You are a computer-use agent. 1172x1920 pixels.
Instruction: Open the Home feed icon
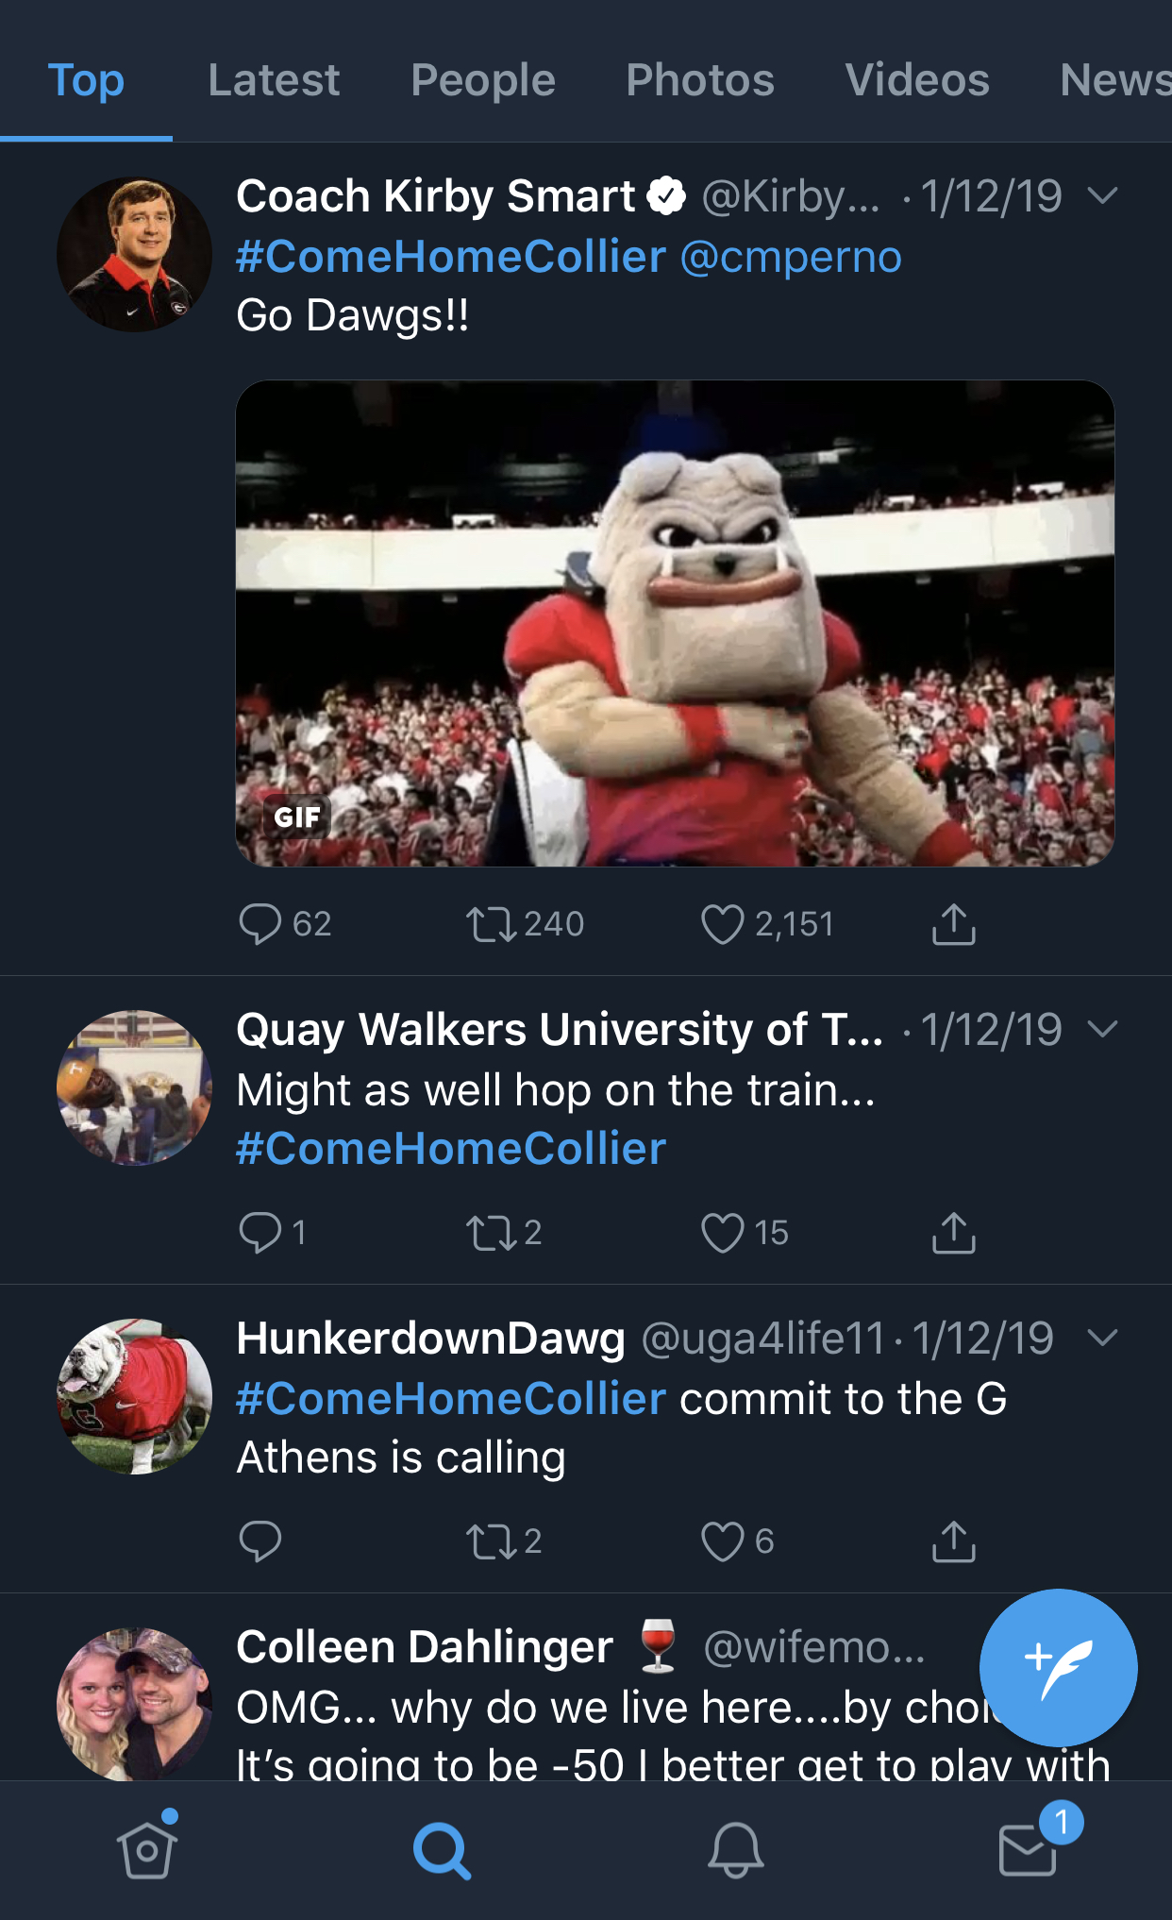[147, 1848]
